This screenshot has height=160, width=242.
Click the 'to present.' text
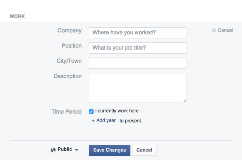[131, 121]
